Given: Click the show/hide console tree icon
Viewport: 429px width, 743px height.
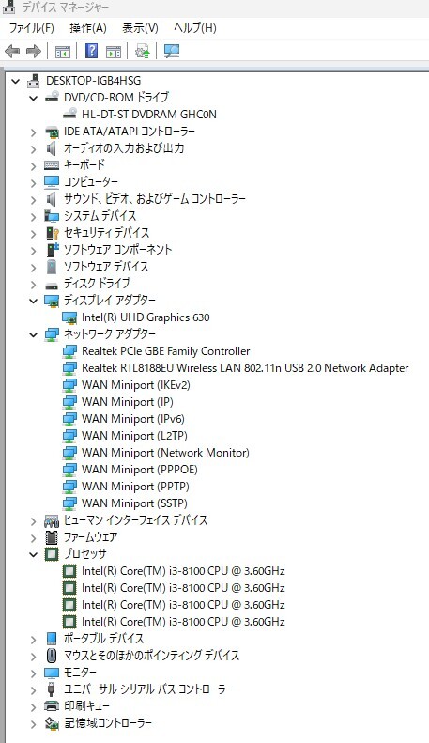Looking at the screenshot, I should 63,52.
